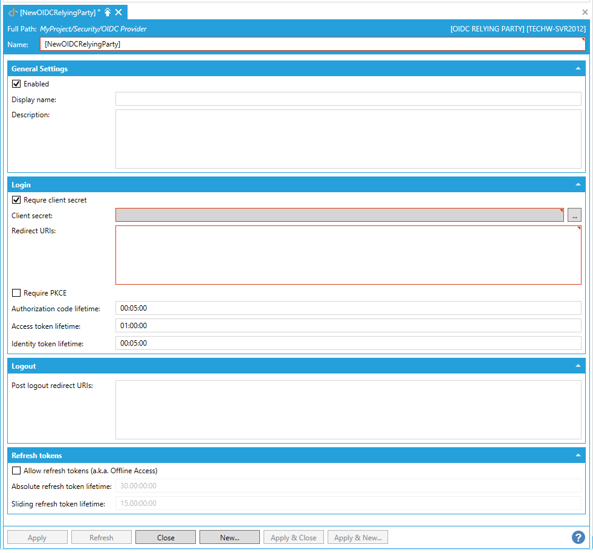Enable the Require PKCE checkbox
Image resolution: width=593 pixels, height=553 pixels.
tap(16, 293)
